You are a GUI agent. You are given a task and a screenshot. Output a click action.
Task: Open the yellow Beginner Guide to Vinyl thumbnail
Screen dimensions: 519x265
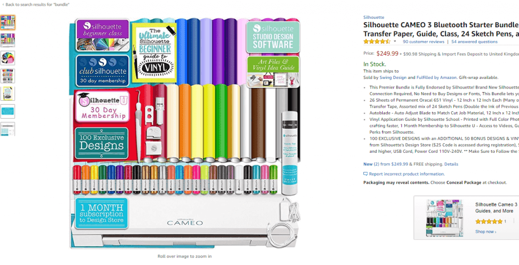coord(8,94)
